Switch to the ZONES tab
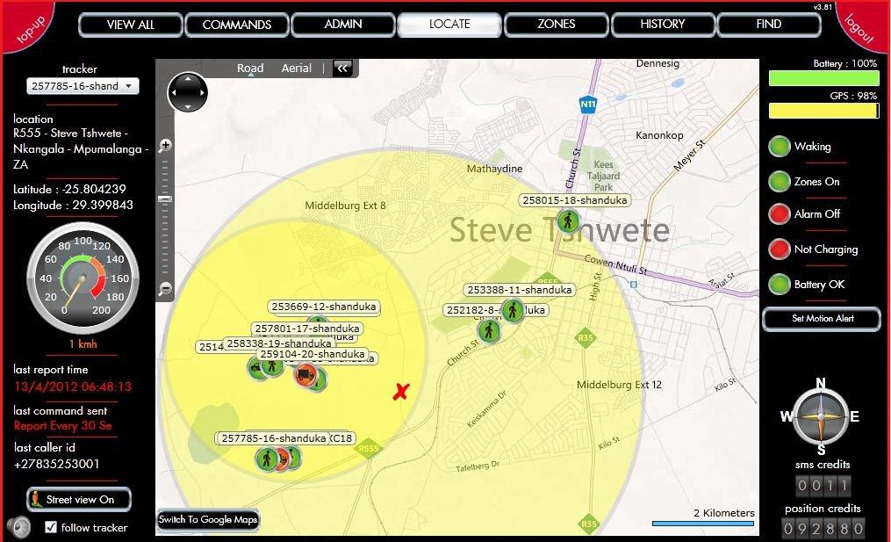This screenshot has width=891, height=542. 557,25
